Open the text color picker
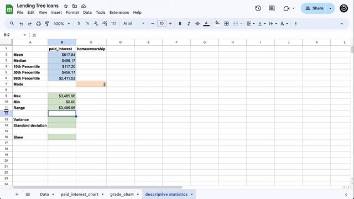Viewport: 354px width, 199px height. click(x=206, y=23)
